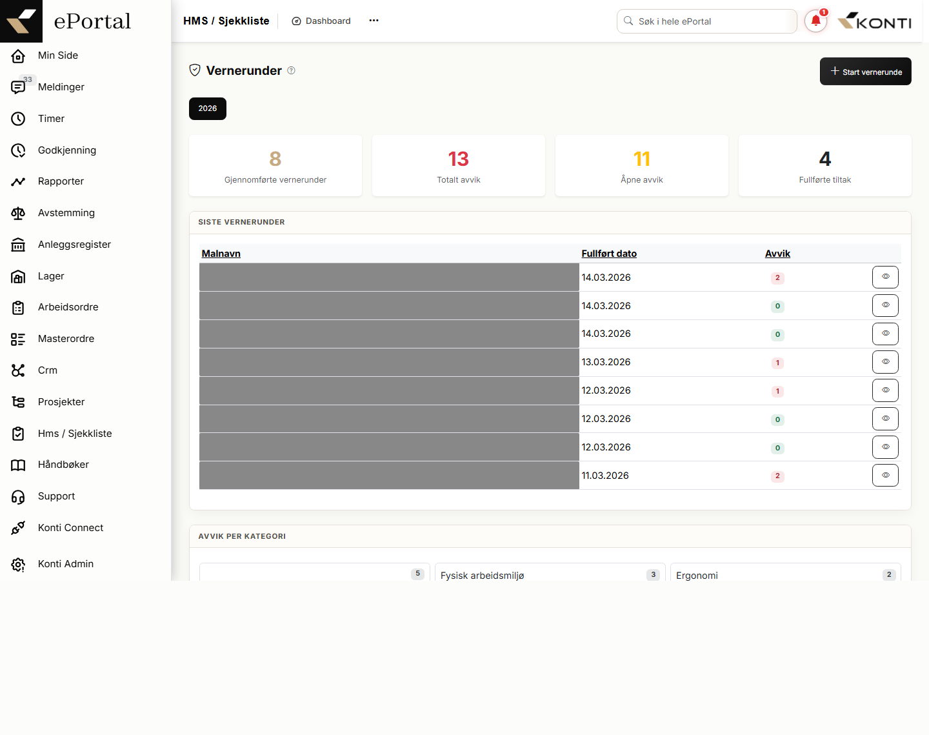Sort by Malnavn column header
Screen dimensions: 929x735
coord(221,254)
